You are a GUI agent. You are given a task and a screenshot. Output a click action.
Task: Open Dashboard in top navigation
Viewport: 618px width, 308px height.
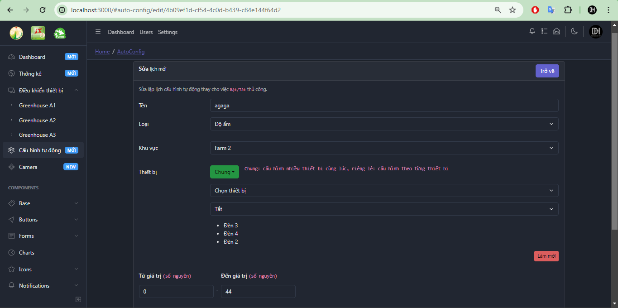(121, 32)
